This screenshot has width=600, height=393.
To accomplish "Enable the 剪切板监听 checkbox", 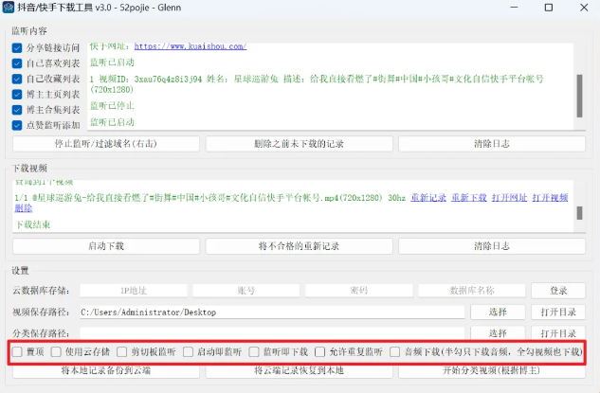I will (122, 351).
